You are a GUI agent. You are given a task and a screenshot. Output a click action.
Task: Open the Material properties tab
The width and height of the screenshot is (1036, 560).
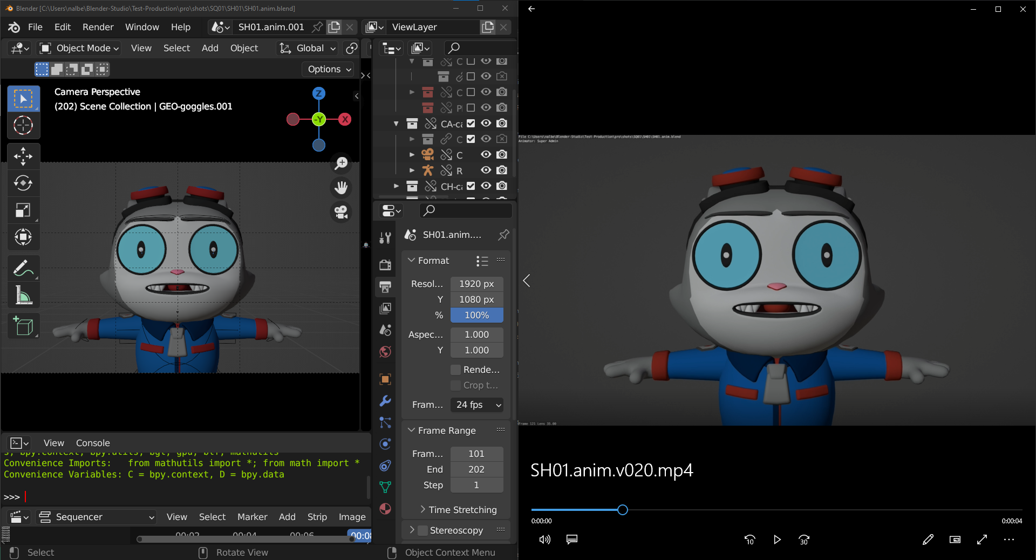pyautogui.click(x=385, y=509)
